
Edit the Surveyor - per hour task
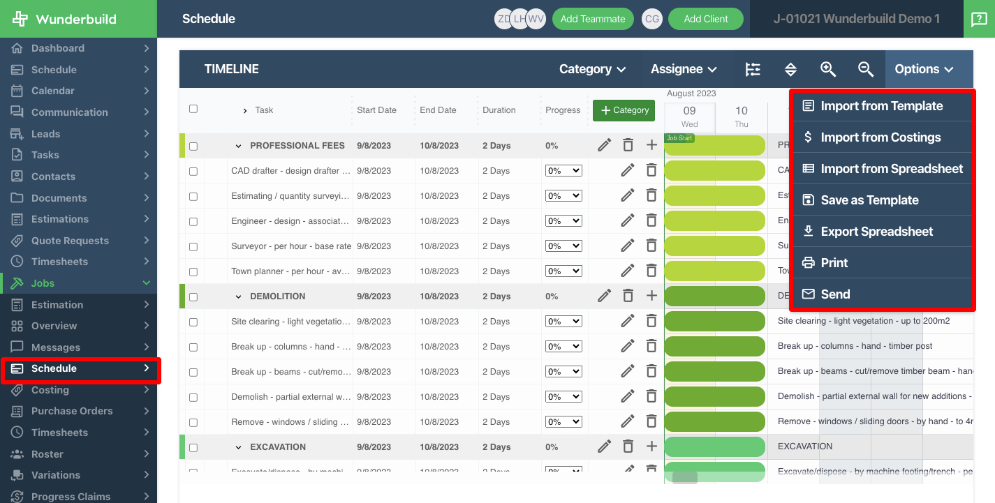click(628, 246)
